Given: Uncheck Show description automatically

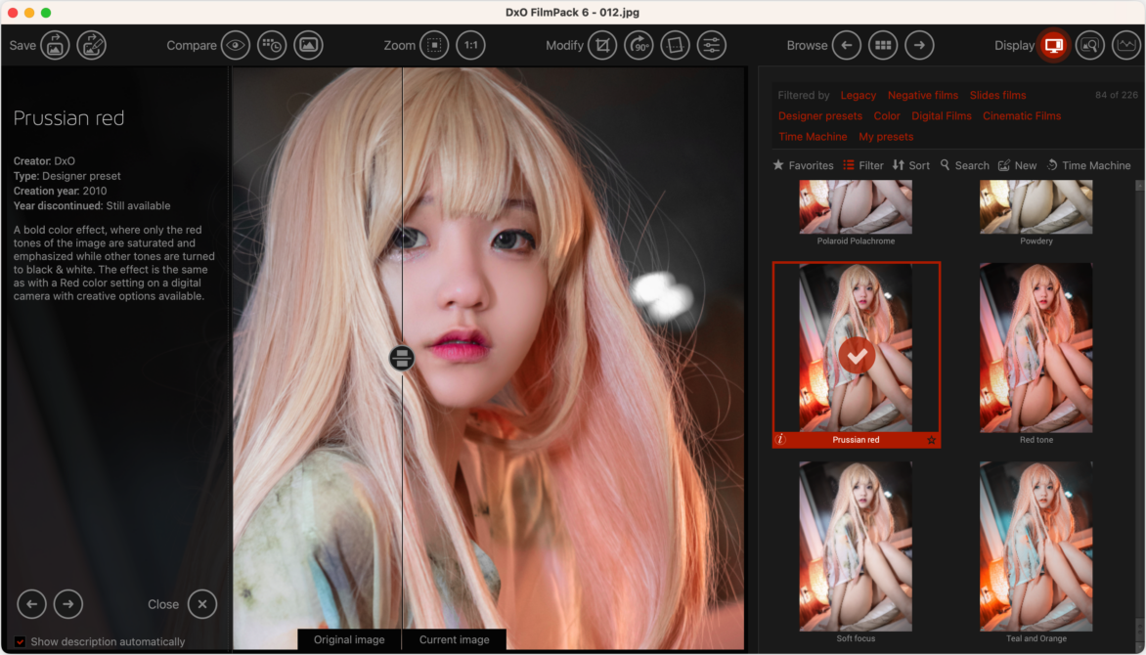Looking at the screenshot, I should click(20, 642).
